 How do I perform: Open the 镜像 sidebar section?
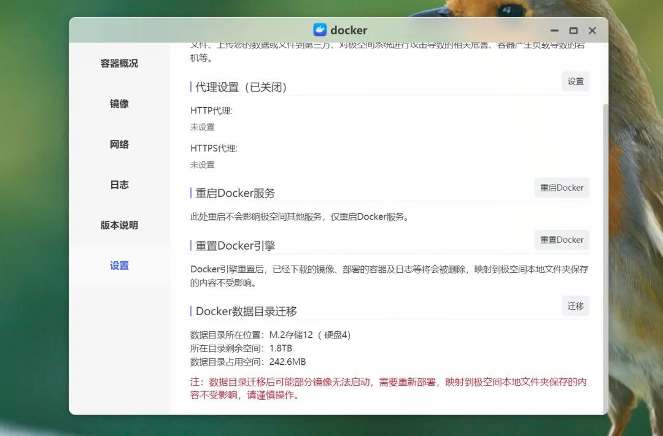coord(119,104)
